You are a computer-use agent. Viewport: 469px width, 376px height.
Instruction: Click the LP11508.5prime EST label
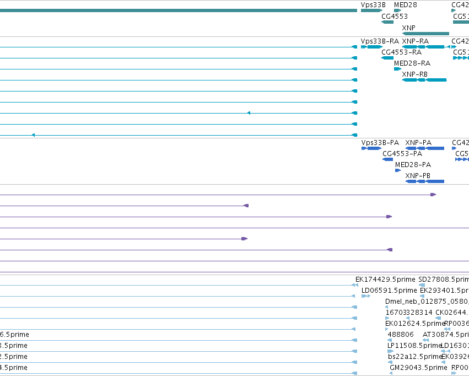pyautogui.click(x=414, y=346)
